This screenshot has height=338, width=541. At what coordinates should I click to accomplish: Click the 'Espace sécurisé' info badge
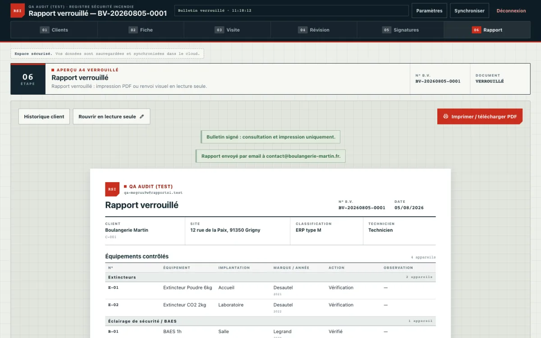click(107, 54)
